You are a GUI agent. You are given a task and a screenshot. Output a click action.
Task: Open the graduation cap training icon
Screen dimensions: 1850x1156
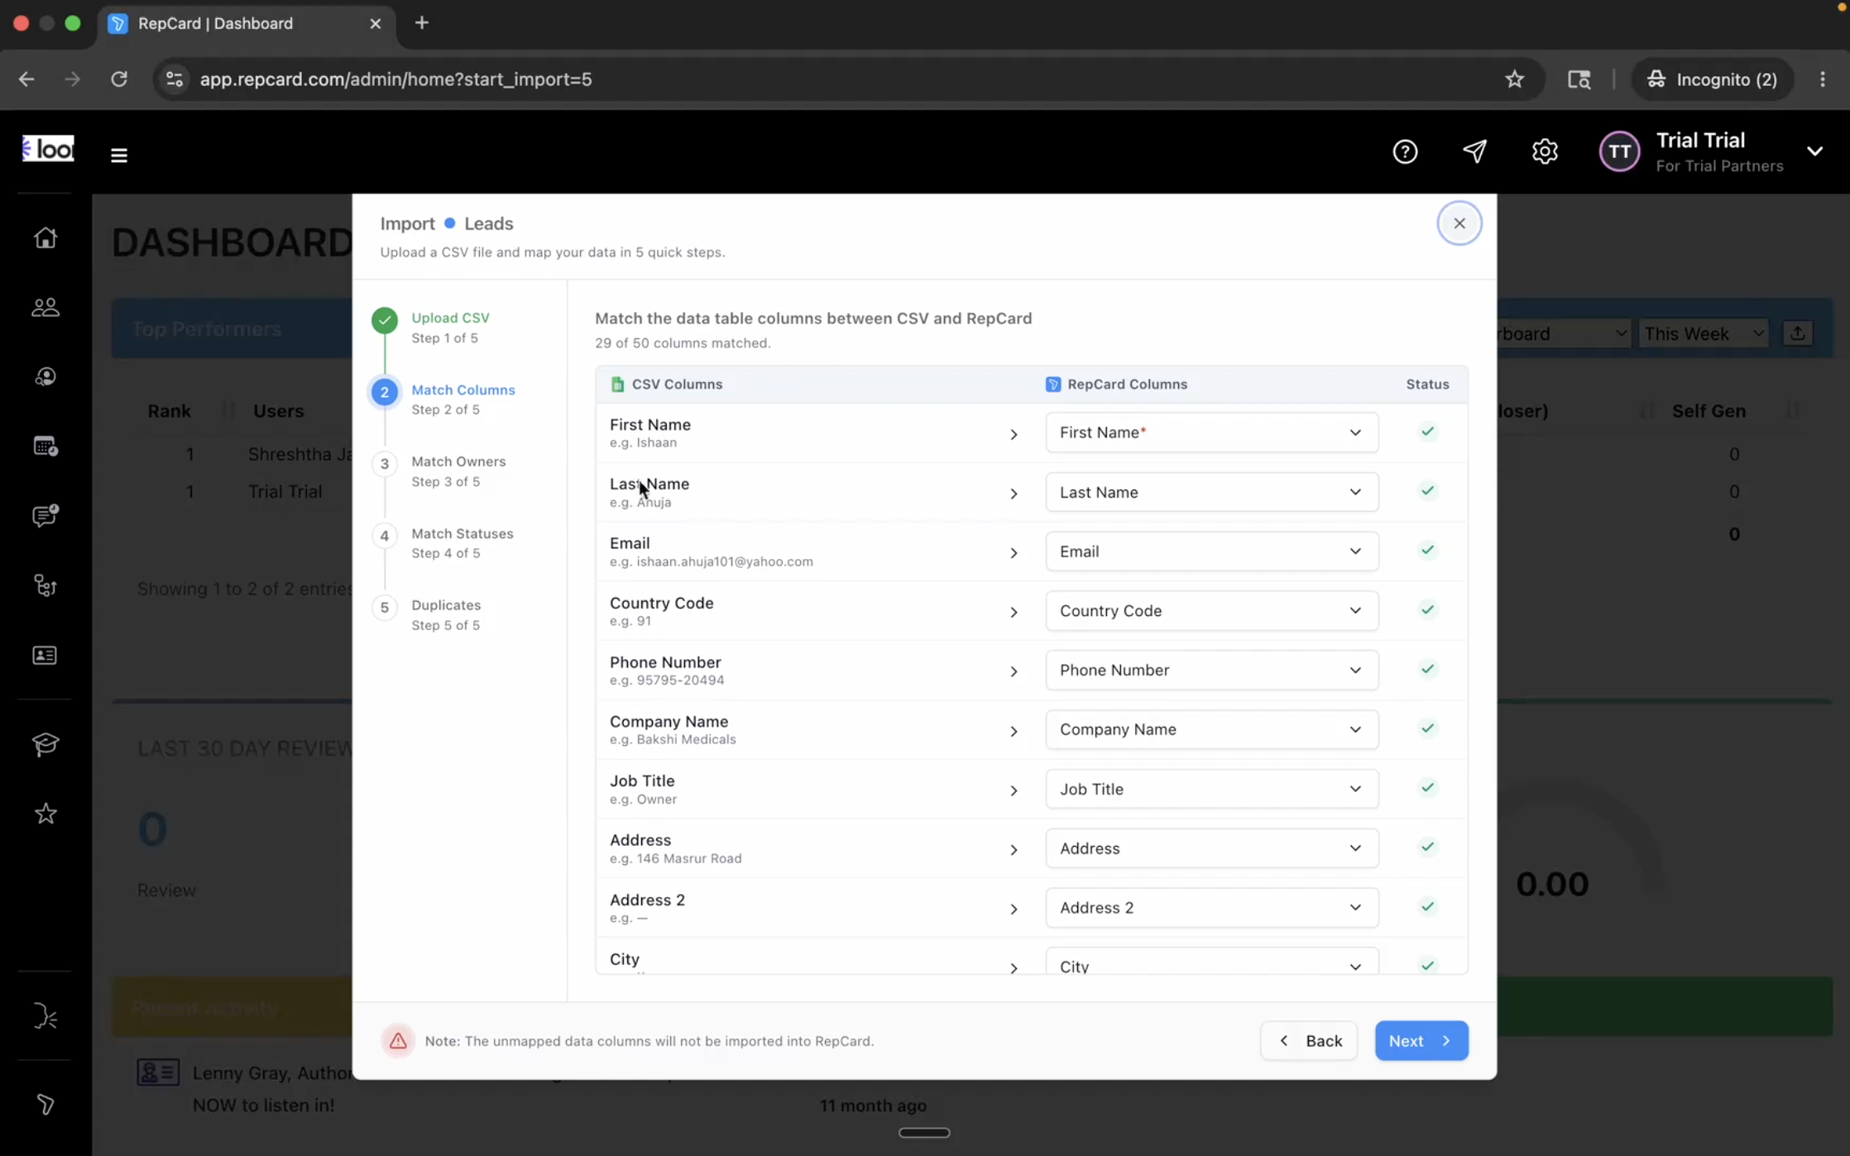(46, 744)
